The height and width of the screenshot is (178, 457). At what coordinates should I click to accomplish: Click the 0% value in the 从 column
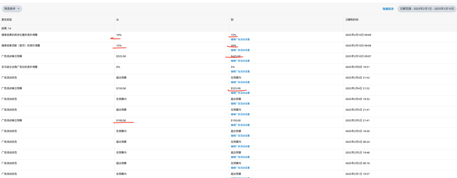pos(118,67)
